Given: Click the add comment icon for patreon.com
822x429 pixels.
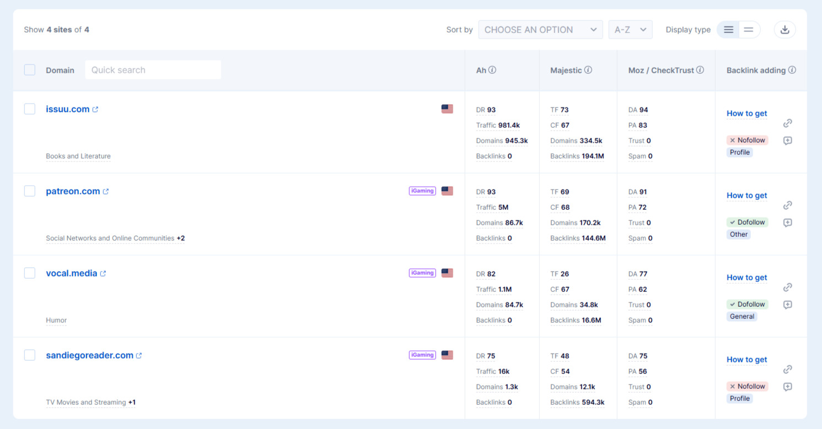Looking at the screenshot, I should pyautogui.click(x=788, y=222).
